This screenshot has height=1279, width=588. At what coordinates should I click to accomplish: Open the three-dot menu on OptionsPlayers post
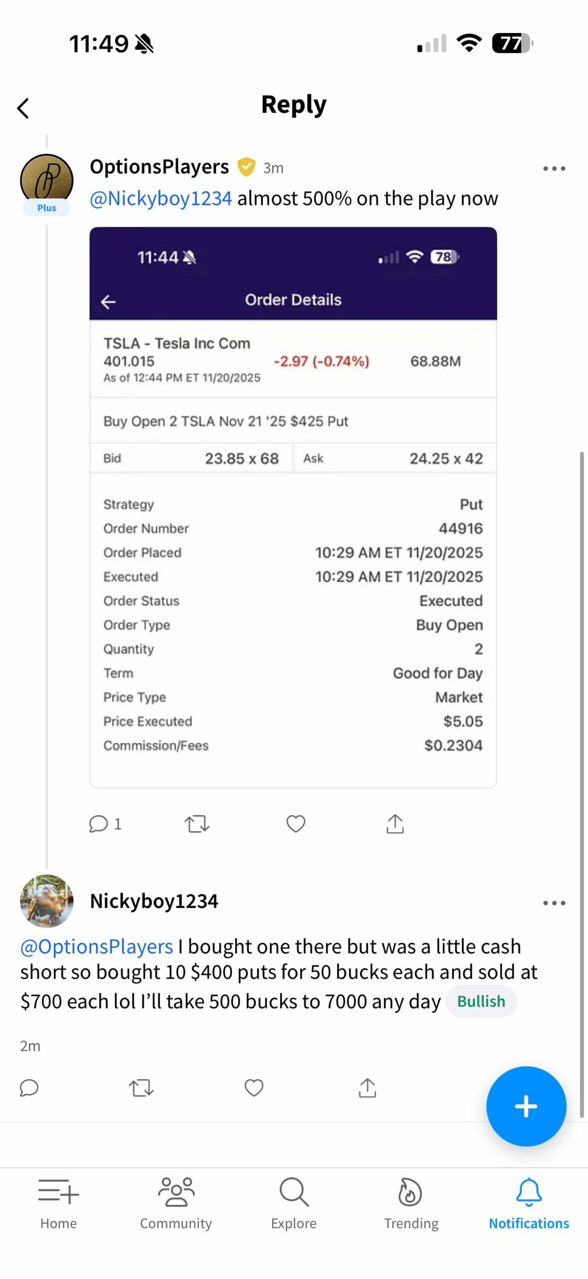554,168
